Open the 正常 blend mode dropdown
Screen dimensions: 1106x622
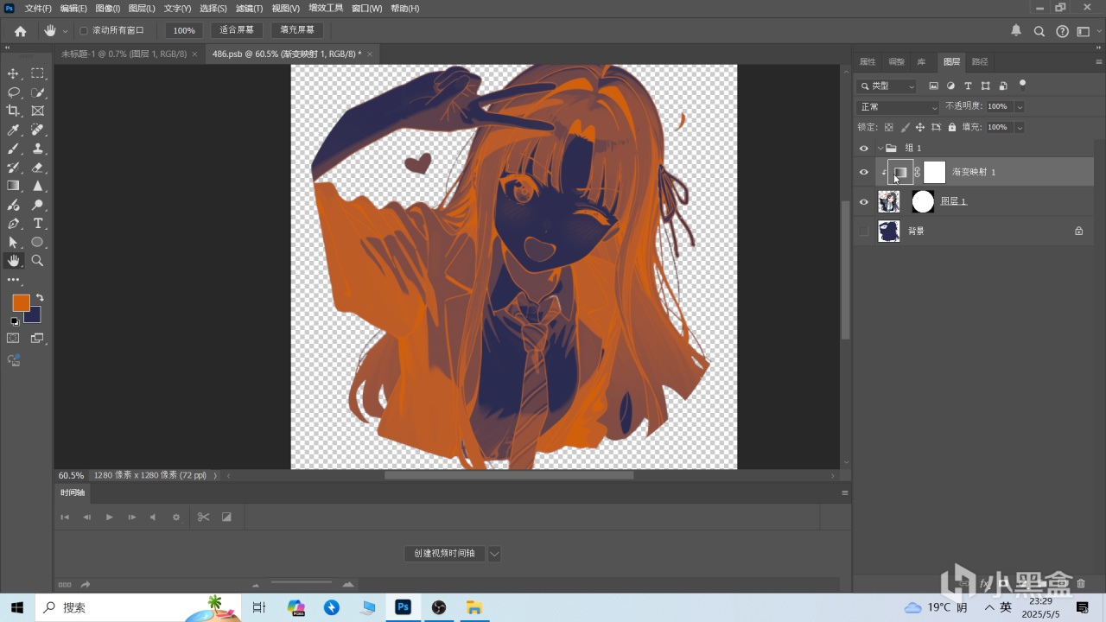pyautogui.click(x=898, y=107)
